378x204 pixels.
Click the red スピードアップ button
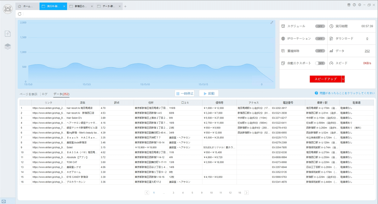click(325, 79)
